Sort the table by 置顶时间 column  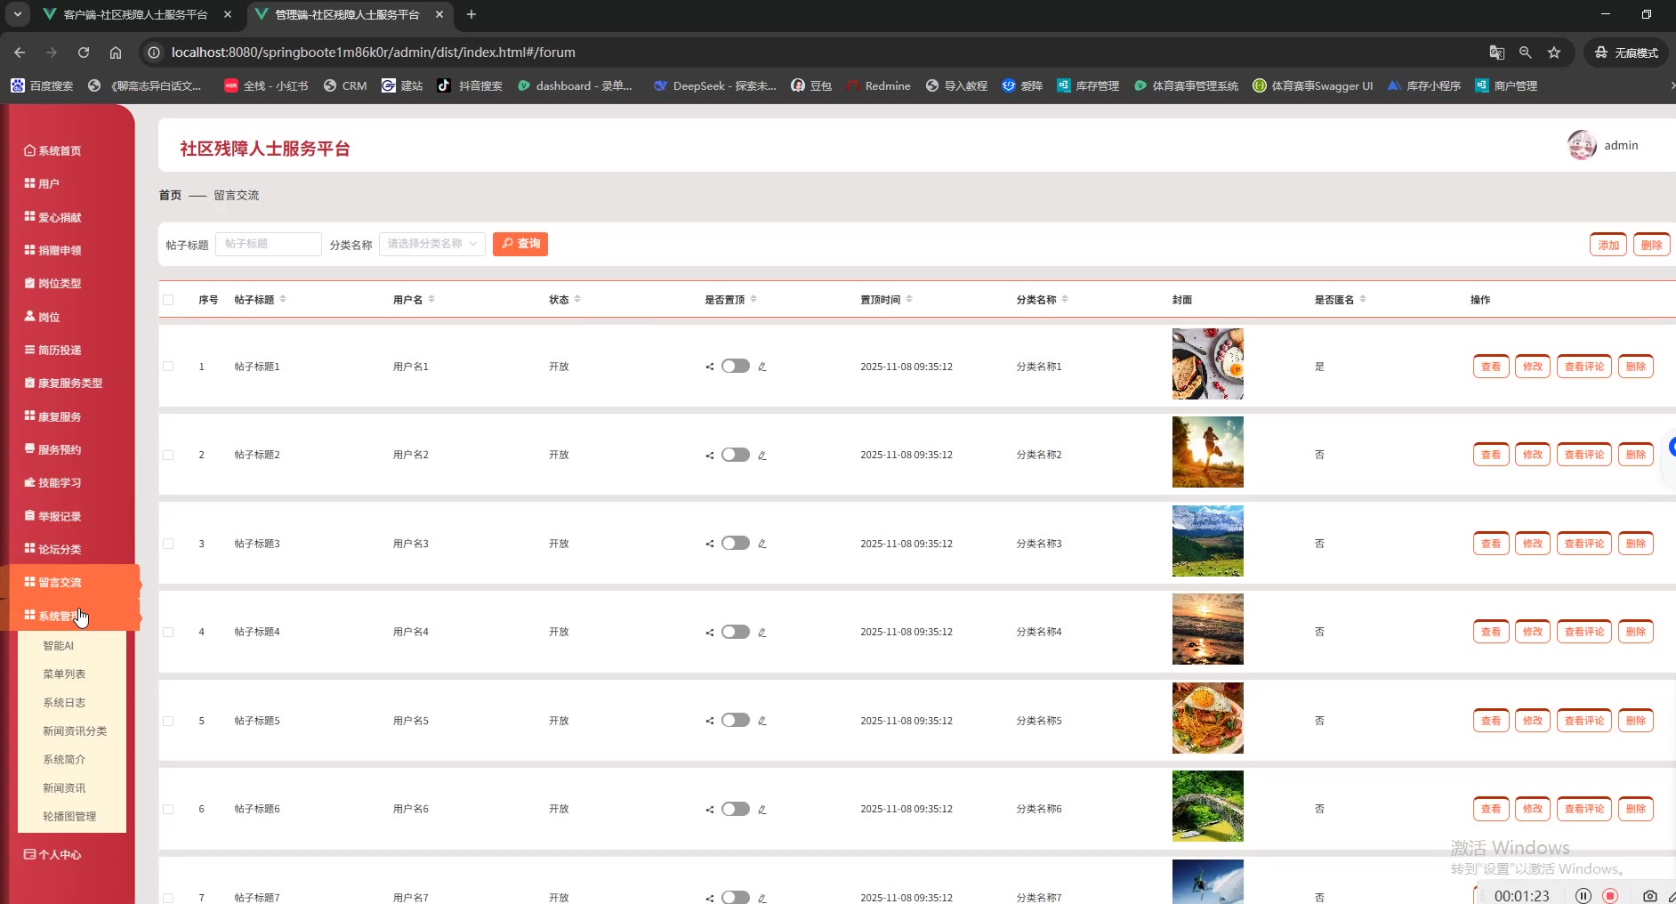pyautogui.click(x=909, y=299)
